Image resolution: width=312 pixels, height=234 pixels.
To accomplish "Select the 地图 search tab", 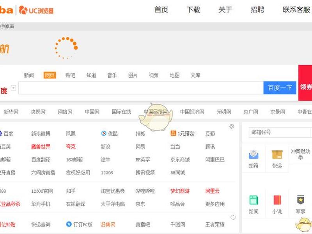I will pos(174,75).
